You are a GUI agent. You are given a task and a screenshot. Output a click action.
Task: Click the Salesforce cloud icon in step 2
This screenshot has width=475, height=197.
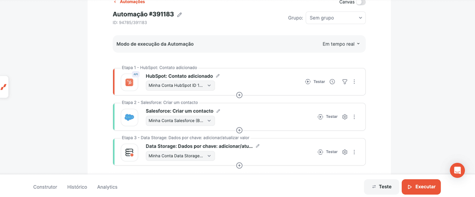(129, 117)
